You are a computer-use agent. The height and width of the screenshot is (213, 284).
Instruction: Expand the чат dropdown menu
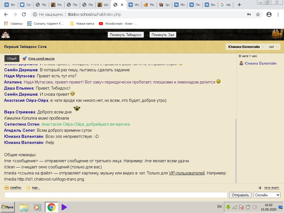pos(273,47)
